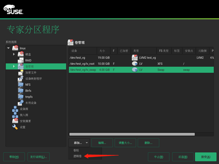219x164 pixels.
Task: Click the 删除 button
Action: click(x=149, y=143)
